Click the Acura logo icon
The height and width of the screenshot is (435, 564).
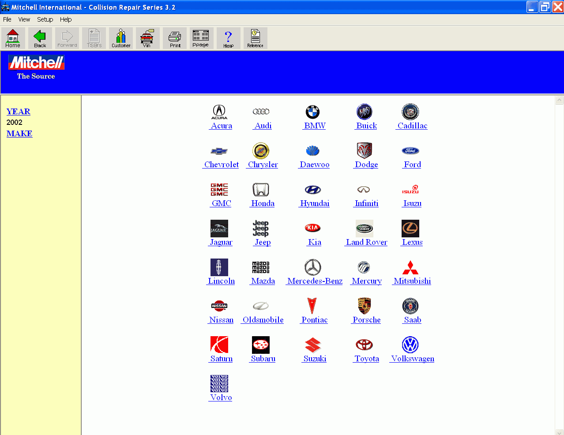[219, 112]
